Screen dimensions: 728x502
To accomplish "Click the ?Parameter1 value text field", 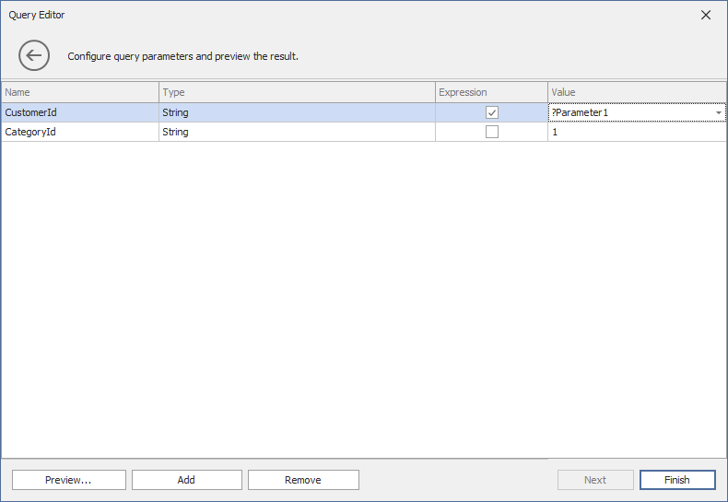I will (628, 112).
